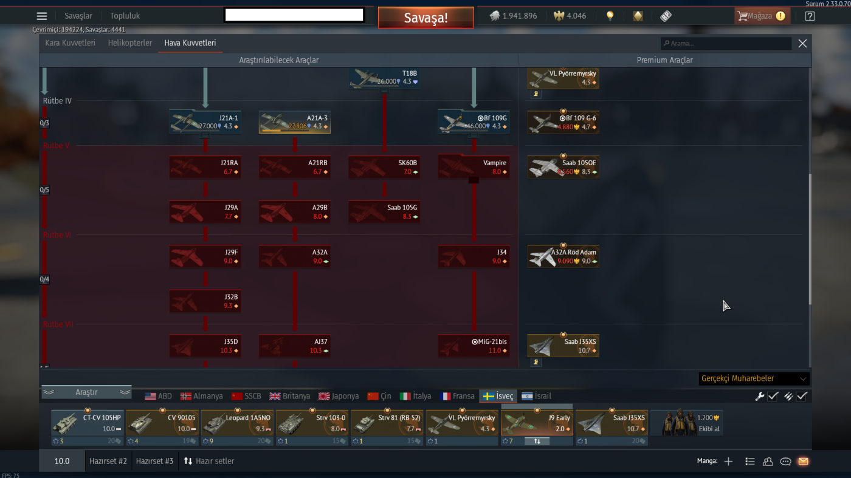Open the squad list icon beside Manga
Image resolution: width=851 pixels, height=478 pixels.
pyautogui.click(x=750, y=462)
